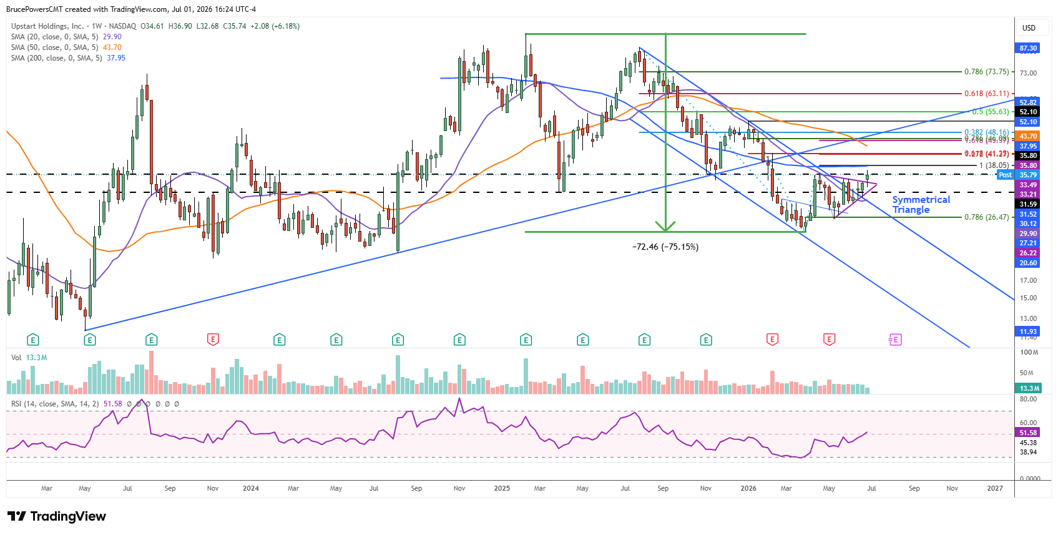Select the SMA 200 indicator legend
Screen dimensions: 1058x535
(68, 58)
